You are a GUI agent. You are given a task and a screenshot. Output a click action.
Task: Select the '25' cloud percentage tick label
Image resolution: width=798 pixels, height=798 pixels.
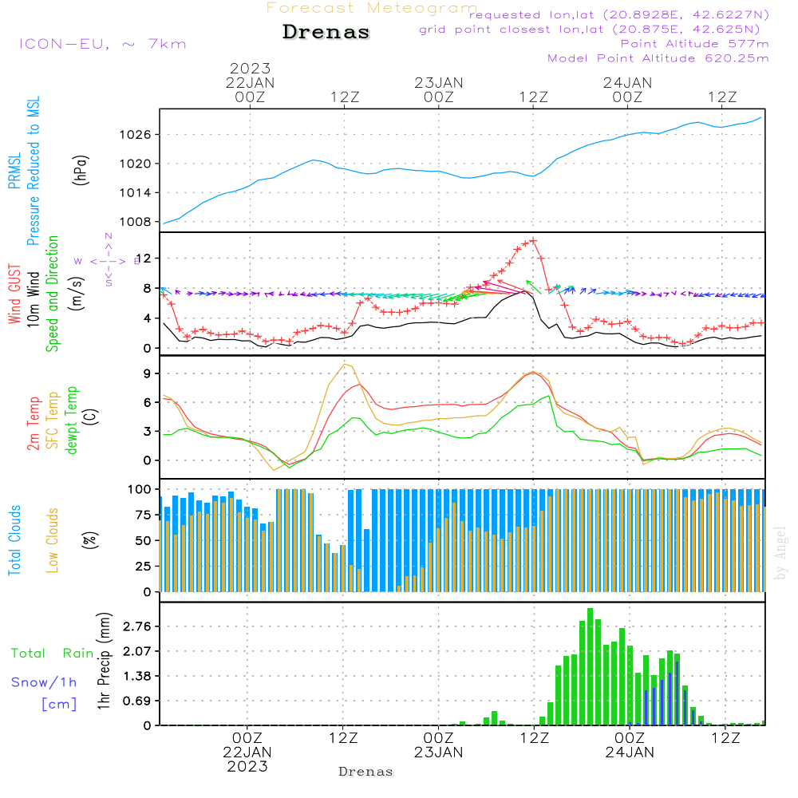click(144, 567)
